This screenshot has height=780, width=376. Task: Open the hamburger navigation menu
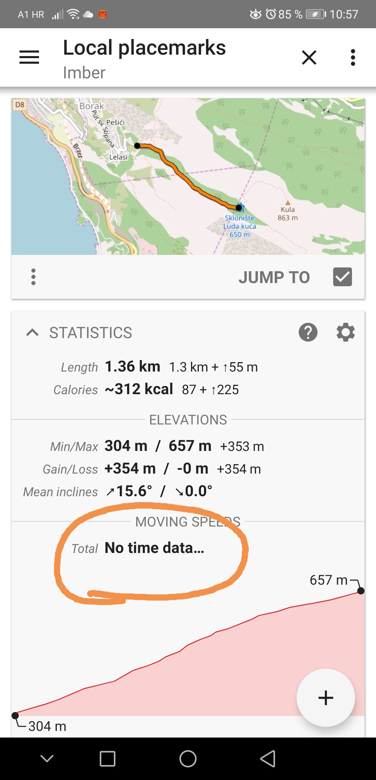(29, 57)
